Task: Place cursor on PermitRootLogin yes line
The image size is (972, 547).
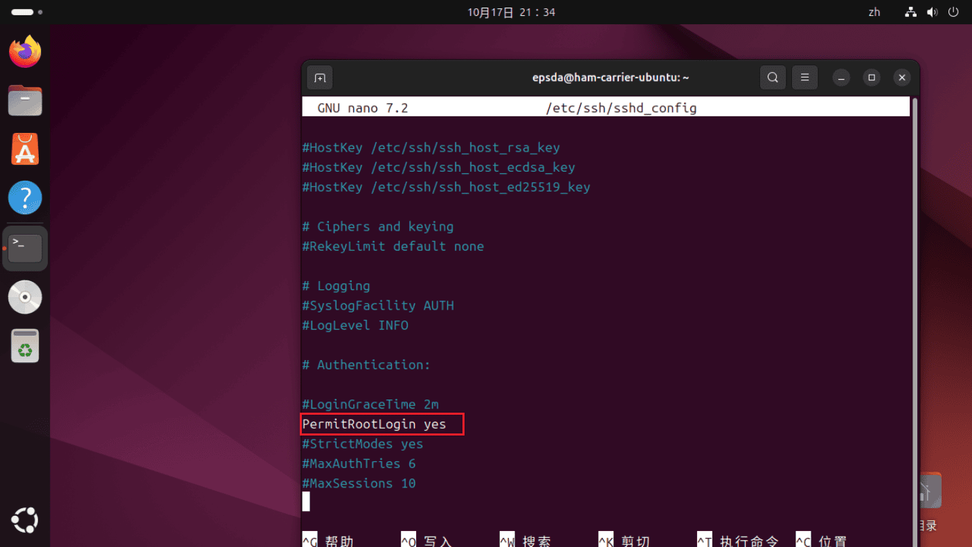Action: [374, 424]
